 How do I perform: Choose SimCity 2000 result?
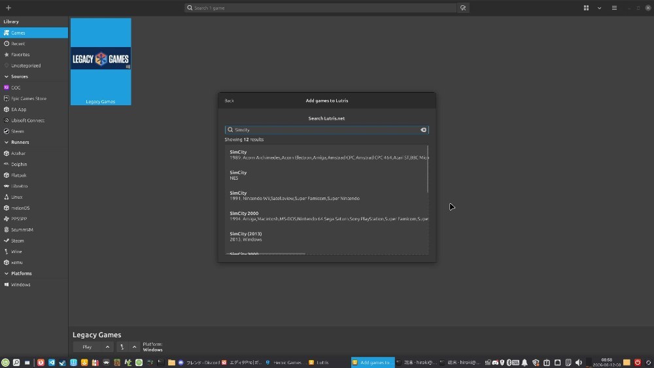[326, 216]
